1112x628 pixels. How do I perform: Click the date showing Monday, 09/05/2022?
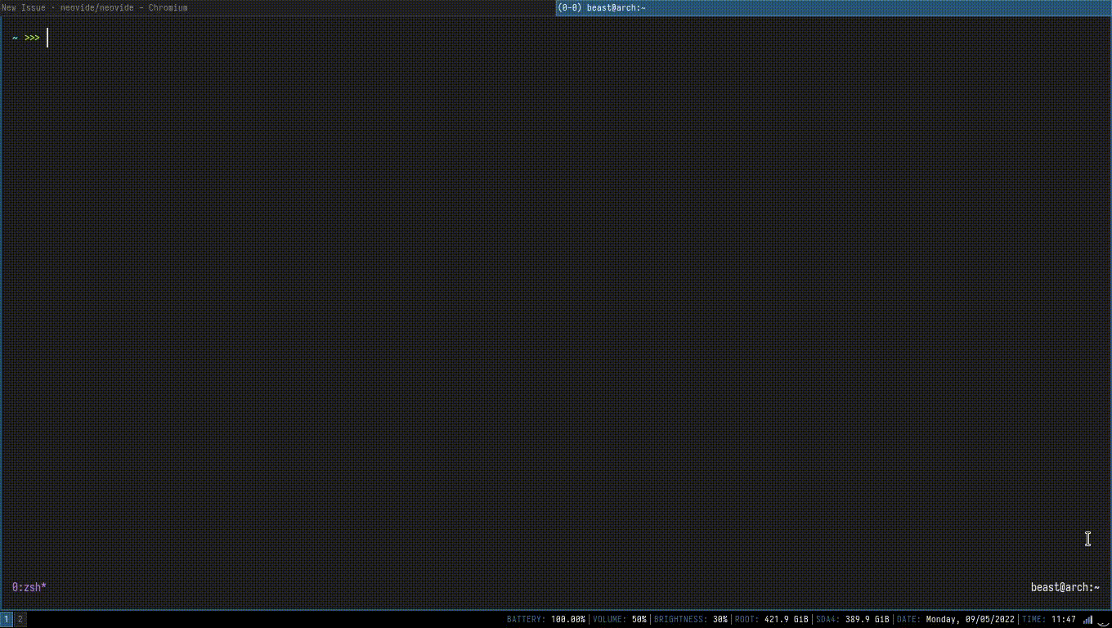(955, 619)
